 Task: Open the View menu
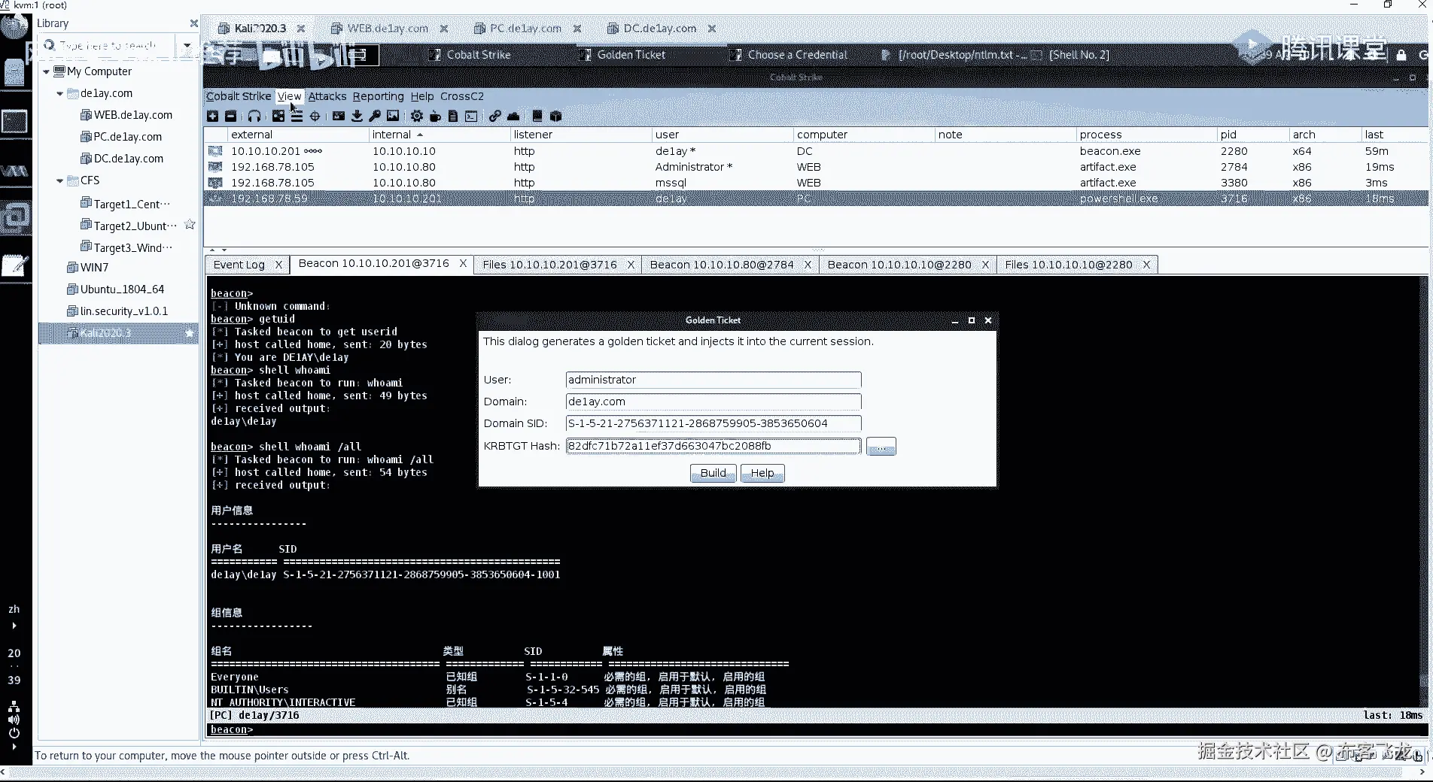tap(289, 96)
